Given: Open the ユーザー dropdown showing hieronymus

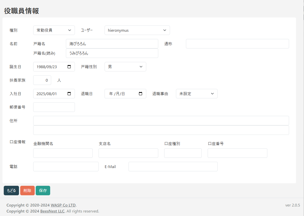Looking at the screenshot, I should [137, 30].
